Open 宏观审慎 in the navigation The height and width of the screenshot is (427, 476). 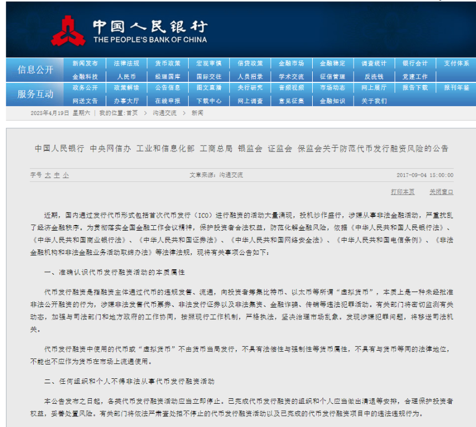[209, 64]
